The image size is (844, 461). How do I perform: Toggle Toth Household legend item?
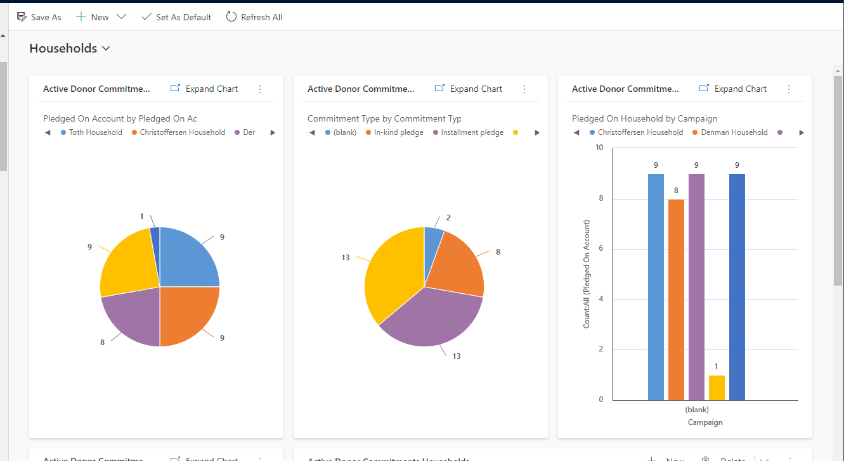(91, 132)
